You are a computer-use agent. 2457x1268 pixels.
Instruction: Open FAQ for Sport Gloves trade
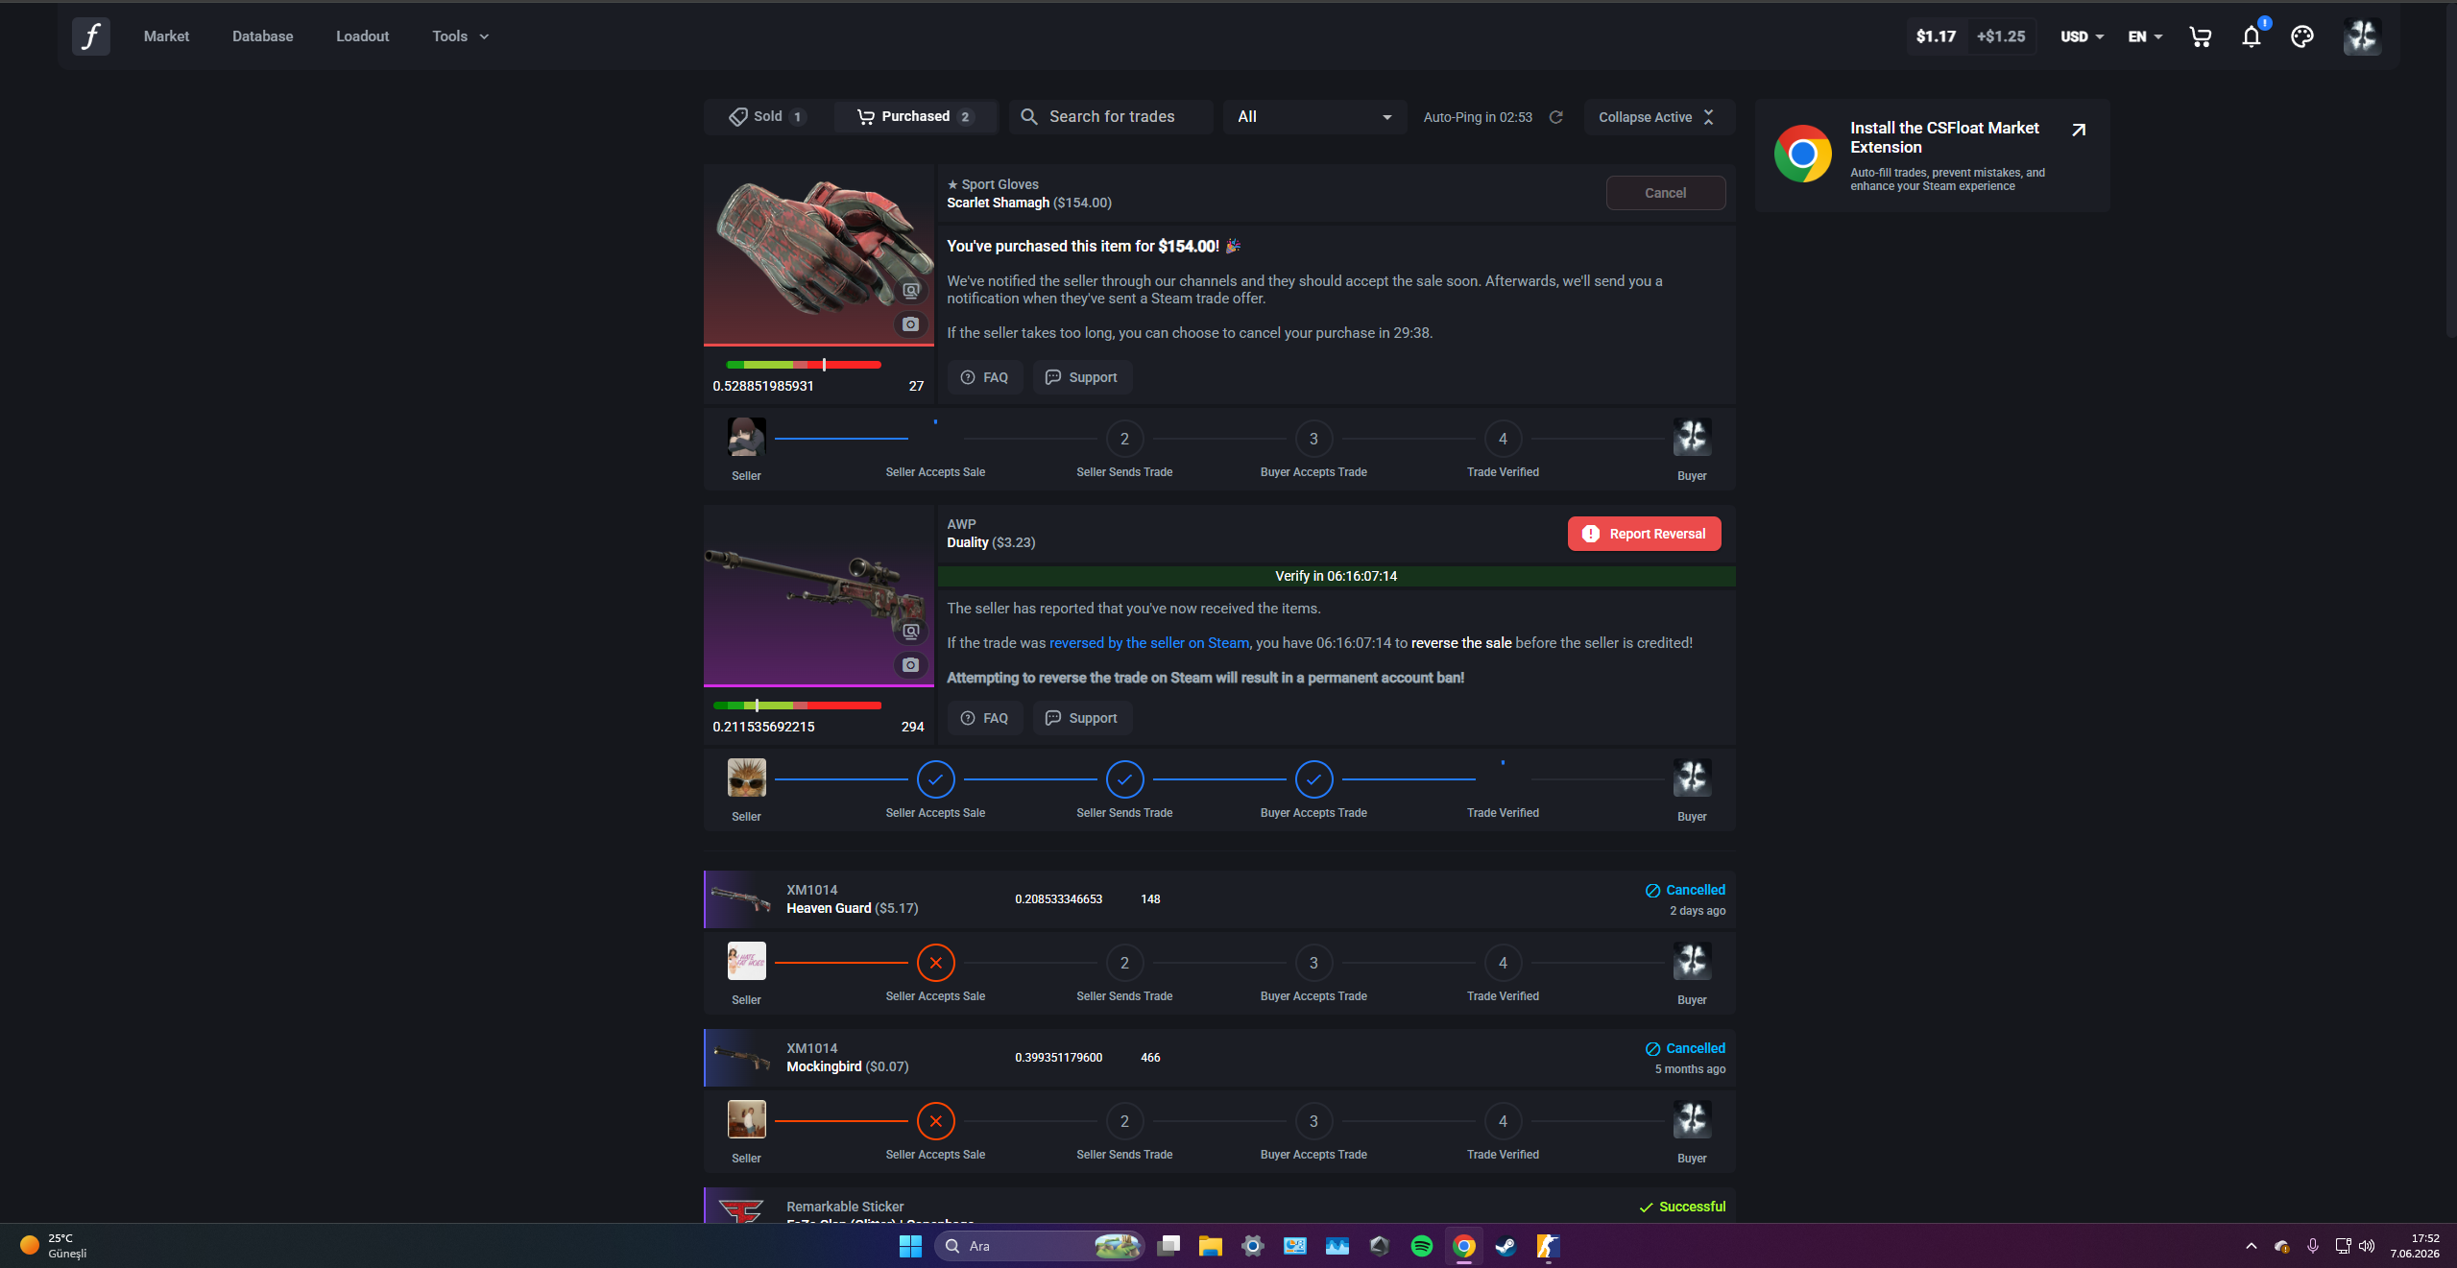coord(984,377)
